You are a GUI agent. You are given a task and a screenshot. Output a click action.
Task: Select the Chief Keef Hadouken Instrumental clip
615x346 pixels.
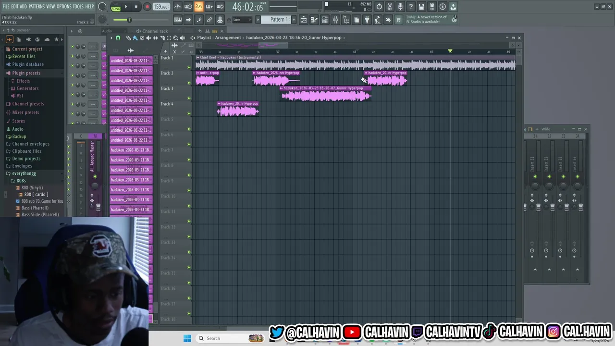pyautogui.click(x=355, y=63)
